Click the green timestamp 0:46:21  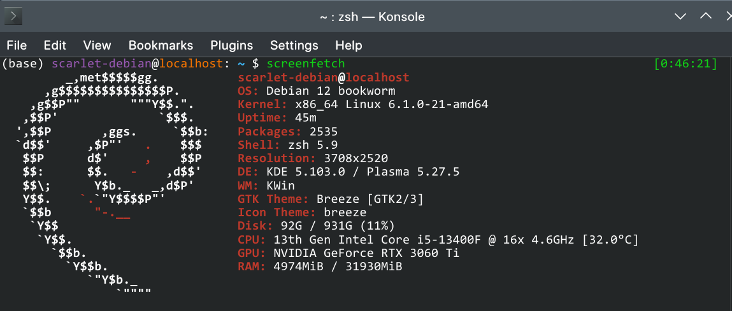(685, 64)
